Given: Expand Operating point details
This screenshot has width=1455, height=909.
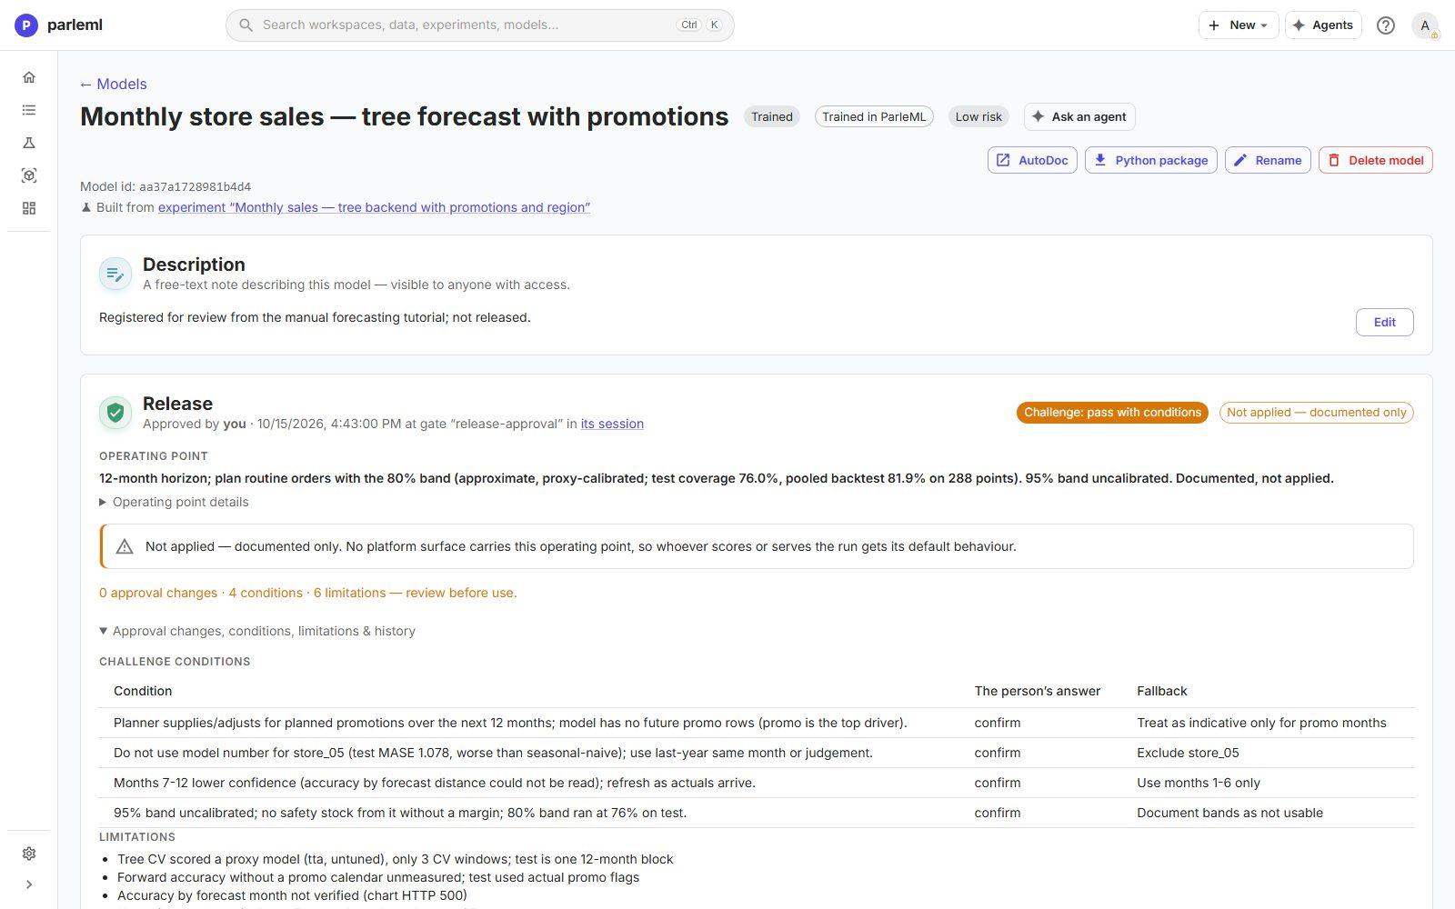Looking at the screenshot, I should point(174,502).
